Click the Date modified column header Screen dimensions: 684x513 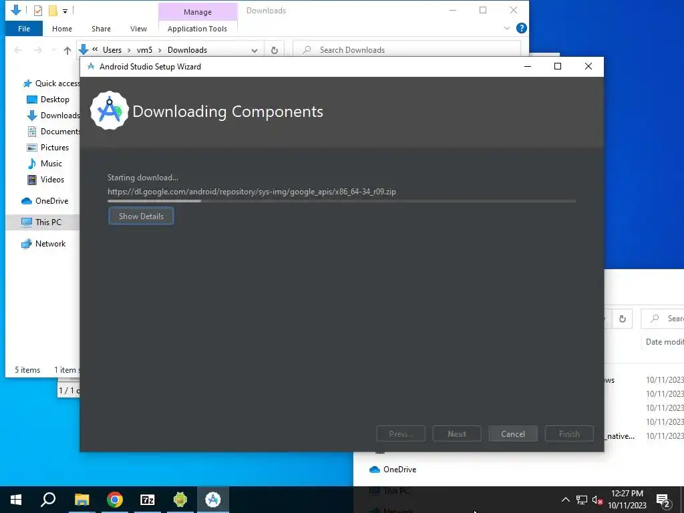click(x=664, y=342)
